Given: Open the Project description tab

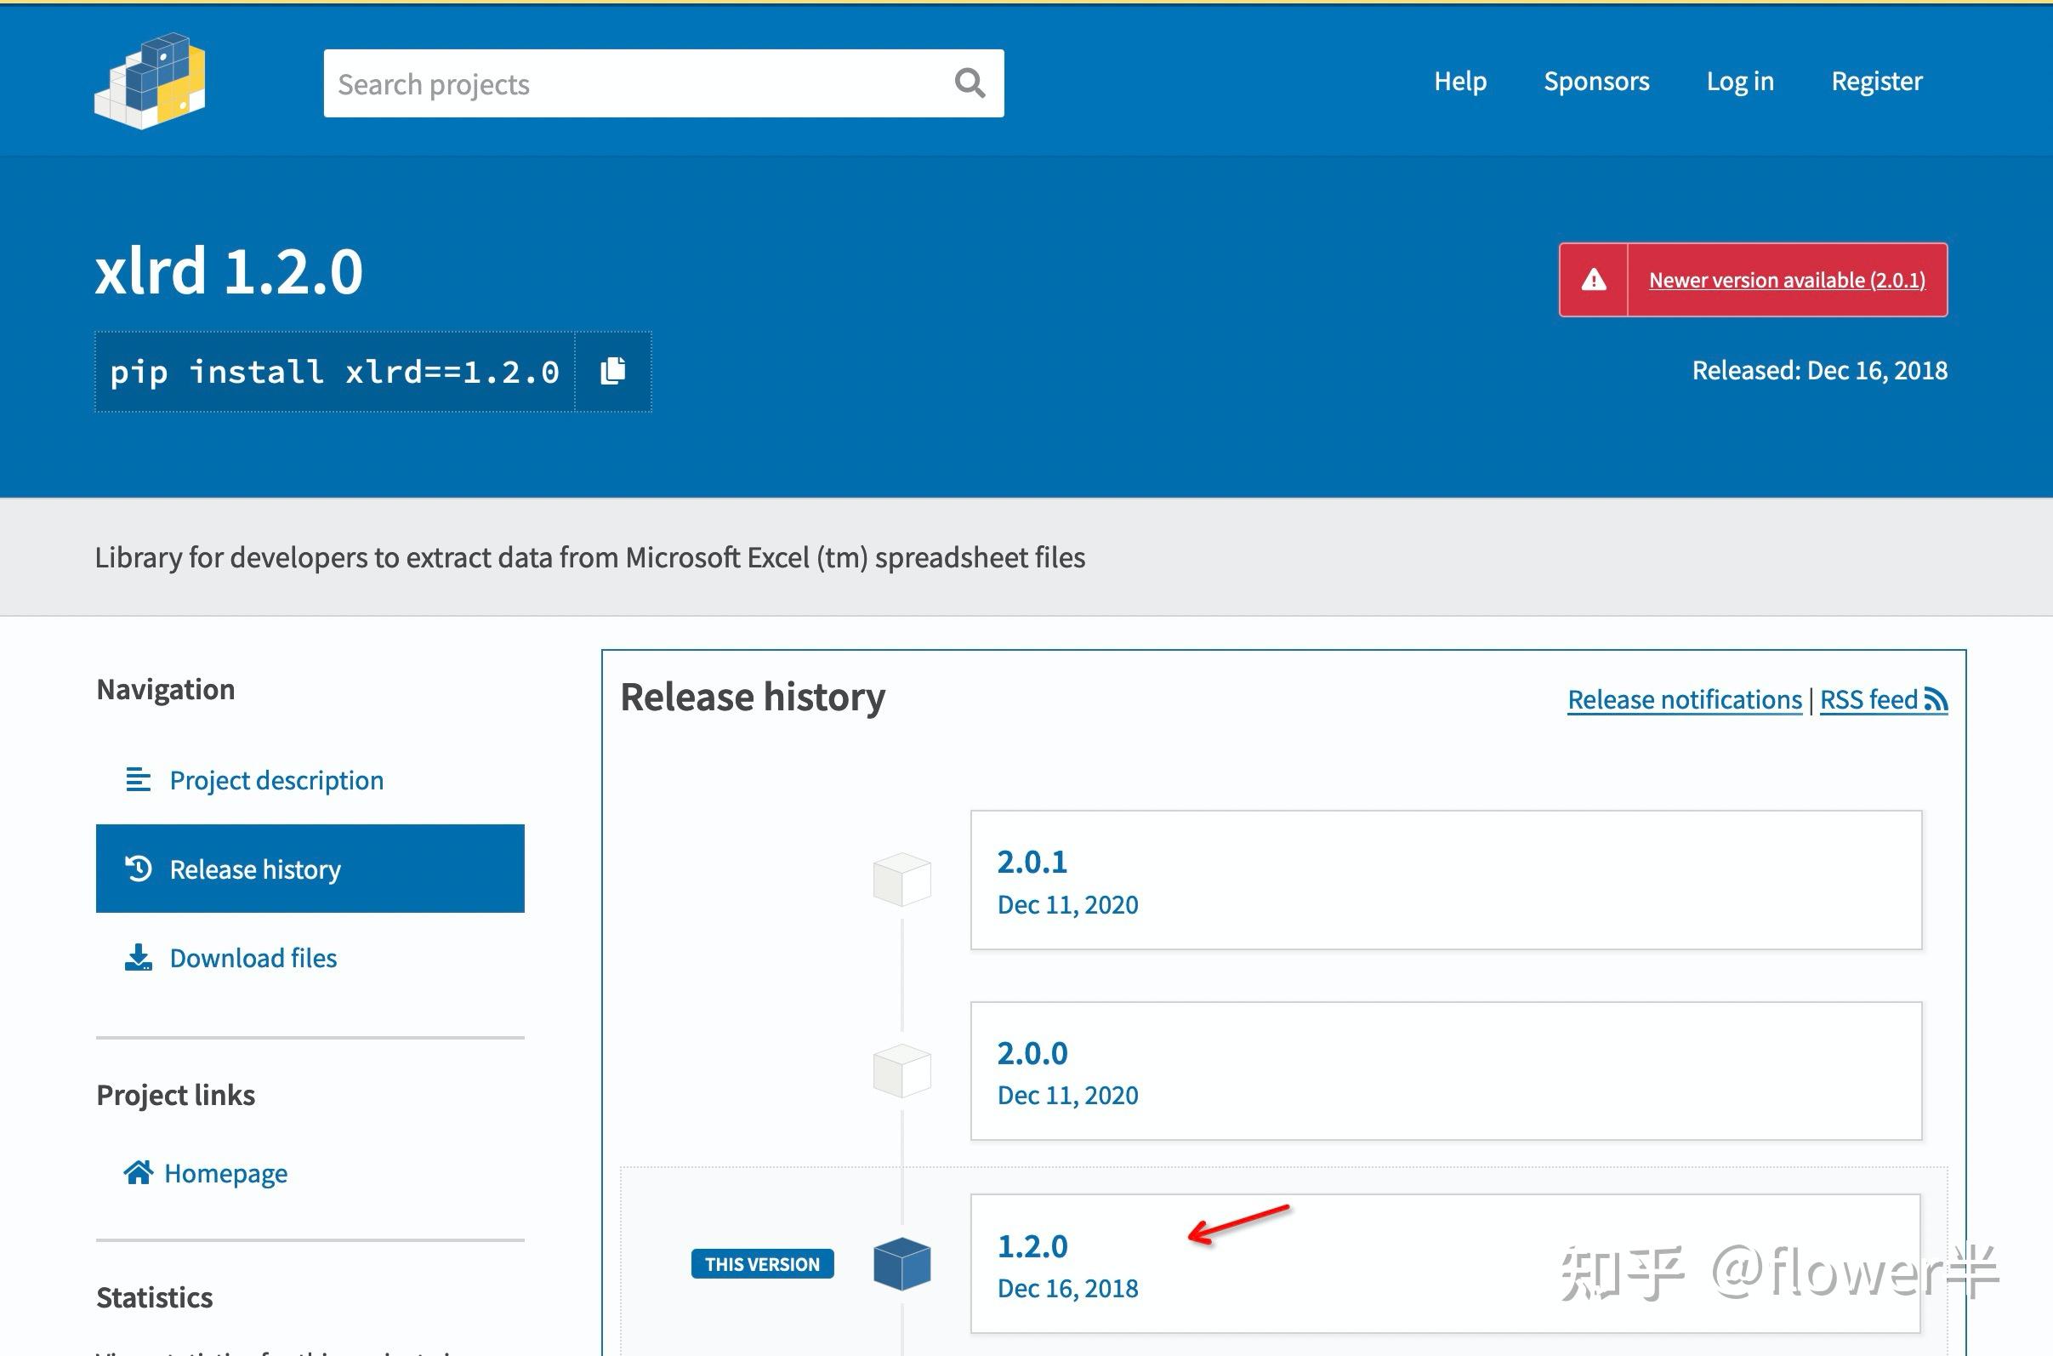Looking at the screenshot, I should (x=276, y=780).
